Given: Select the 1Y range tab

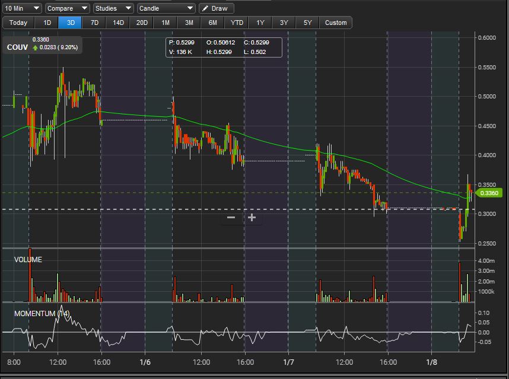Looking at the screenshot, I should tap(260, 23).
